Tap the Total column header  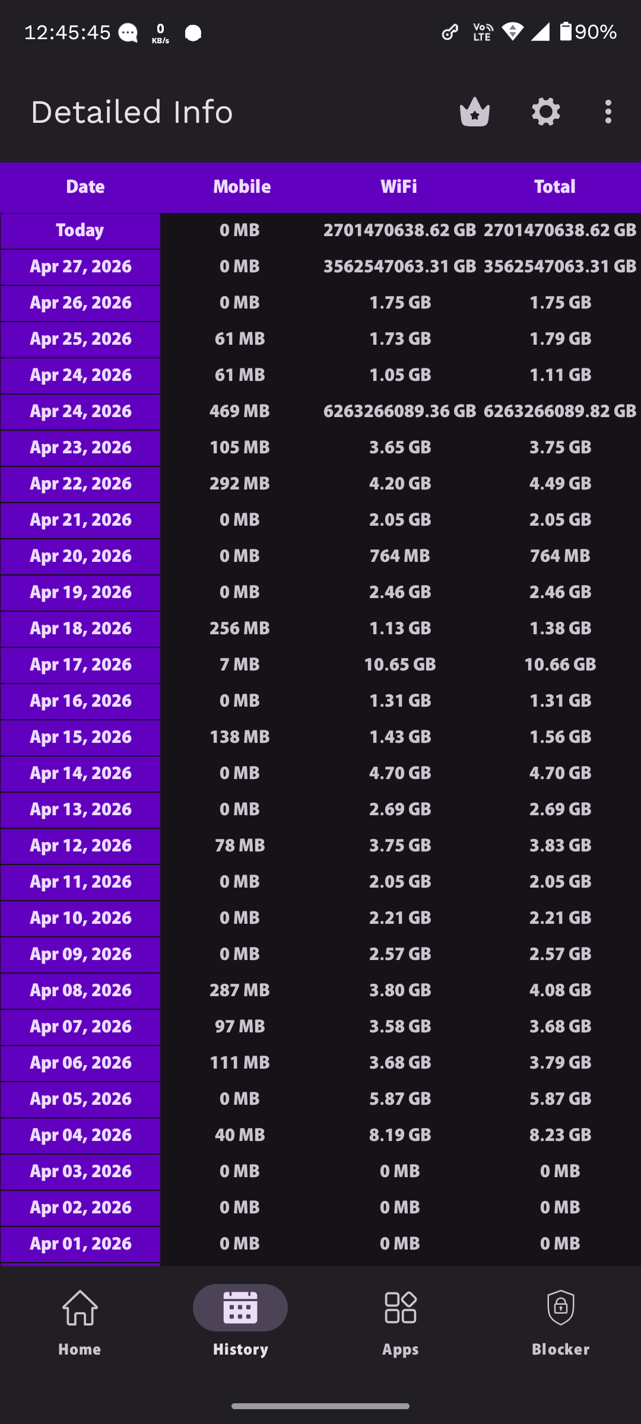(555, 187)
